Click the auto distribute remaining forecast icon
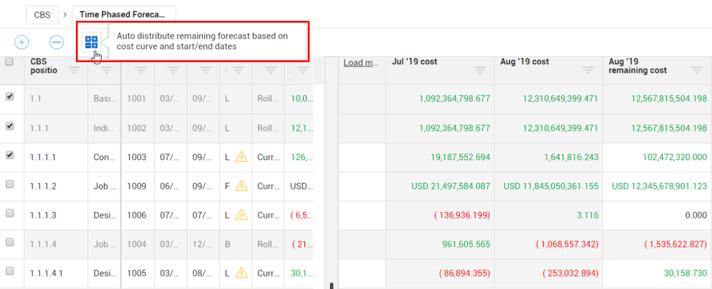 [91, 42]
